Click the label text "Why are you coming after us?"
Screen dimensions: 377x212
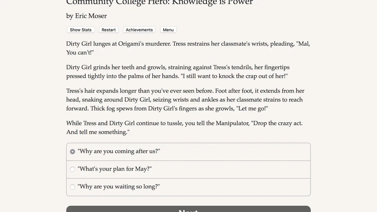pos(119,151)
